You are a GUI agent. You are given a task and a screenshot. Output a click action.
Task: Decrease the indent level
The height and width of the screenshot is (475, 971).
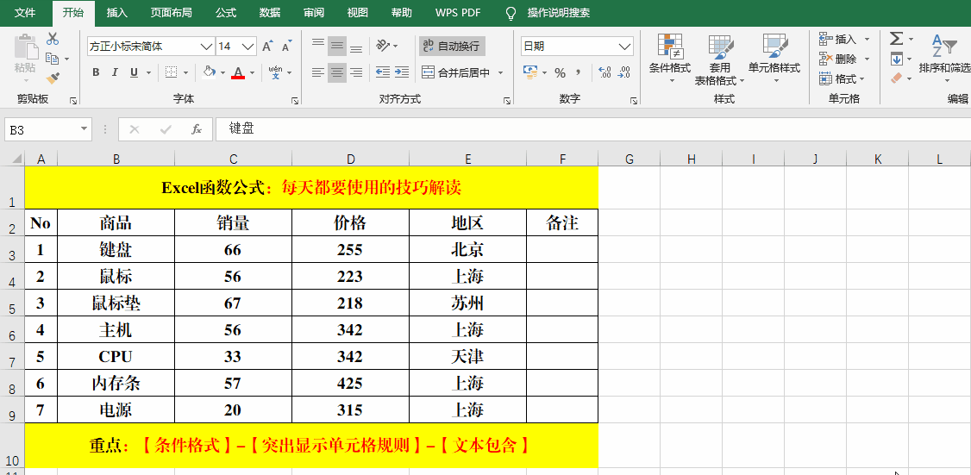point(383,72)
